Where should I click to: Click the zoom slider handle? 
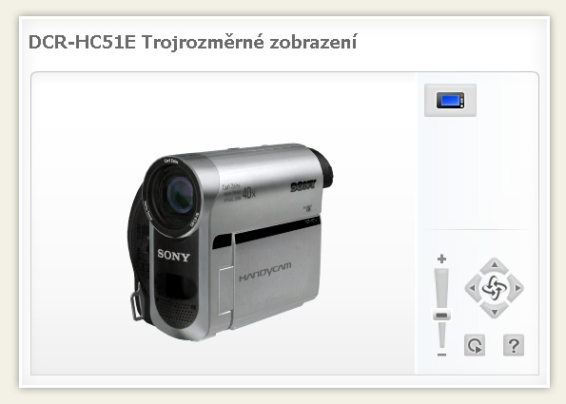(441, 316)
